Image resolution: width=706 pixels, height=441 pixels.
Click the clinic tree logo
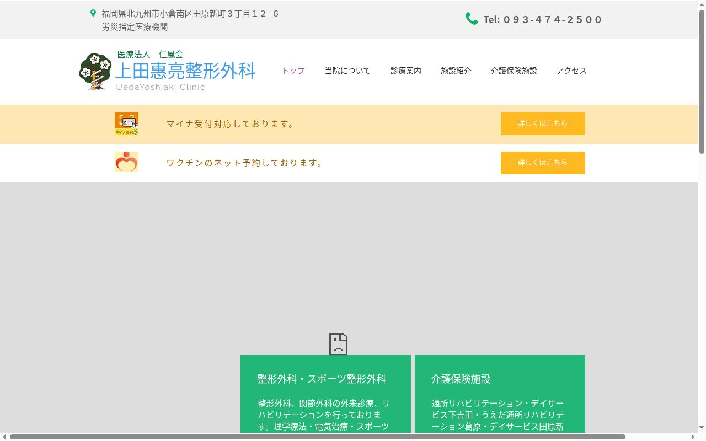coord(95,72)
